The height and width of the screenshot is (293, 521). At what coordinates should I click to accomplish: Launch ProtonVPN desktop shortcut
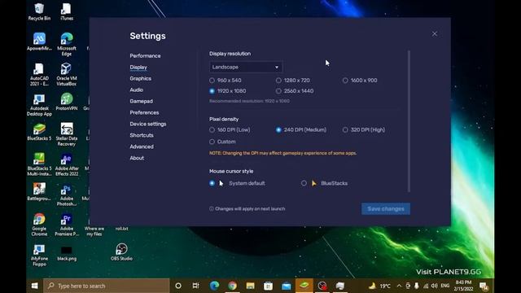point(67,102)
